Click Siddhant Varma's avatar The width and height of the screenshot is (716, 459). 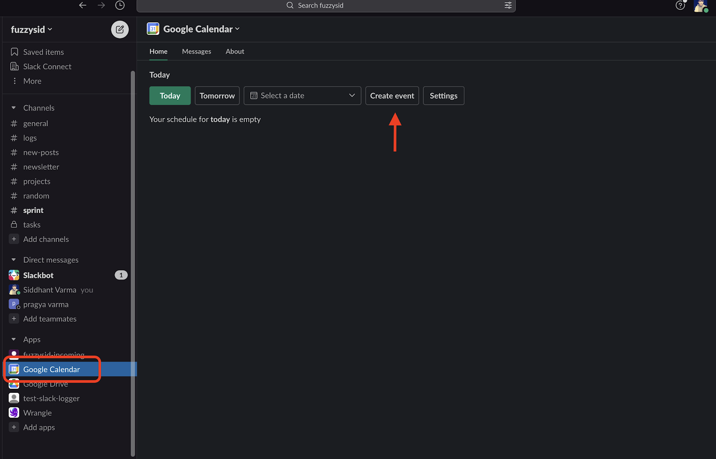14,289
